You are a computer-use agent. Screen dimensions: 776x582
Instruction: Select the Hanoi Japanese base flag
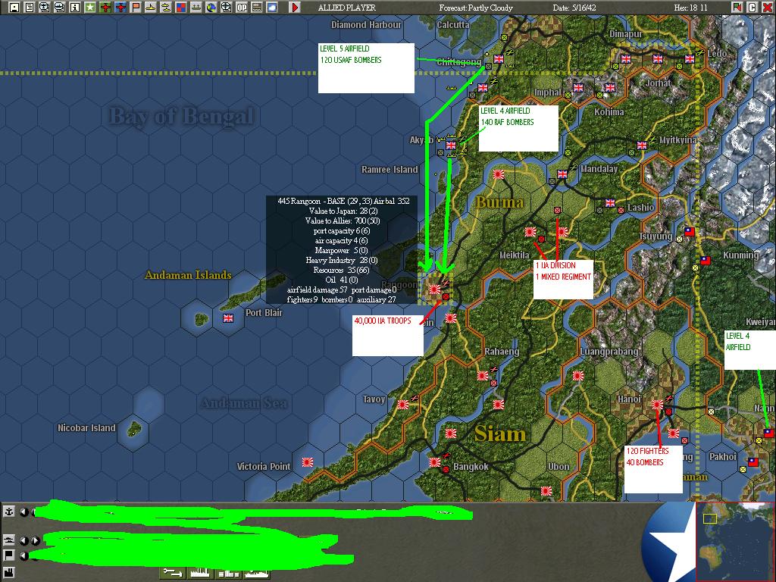point(658,405)
